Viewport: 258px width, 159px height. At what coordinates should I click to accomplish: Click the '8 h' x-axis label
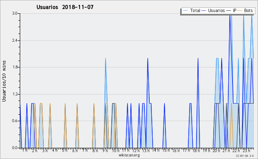[x=95, y=150]
